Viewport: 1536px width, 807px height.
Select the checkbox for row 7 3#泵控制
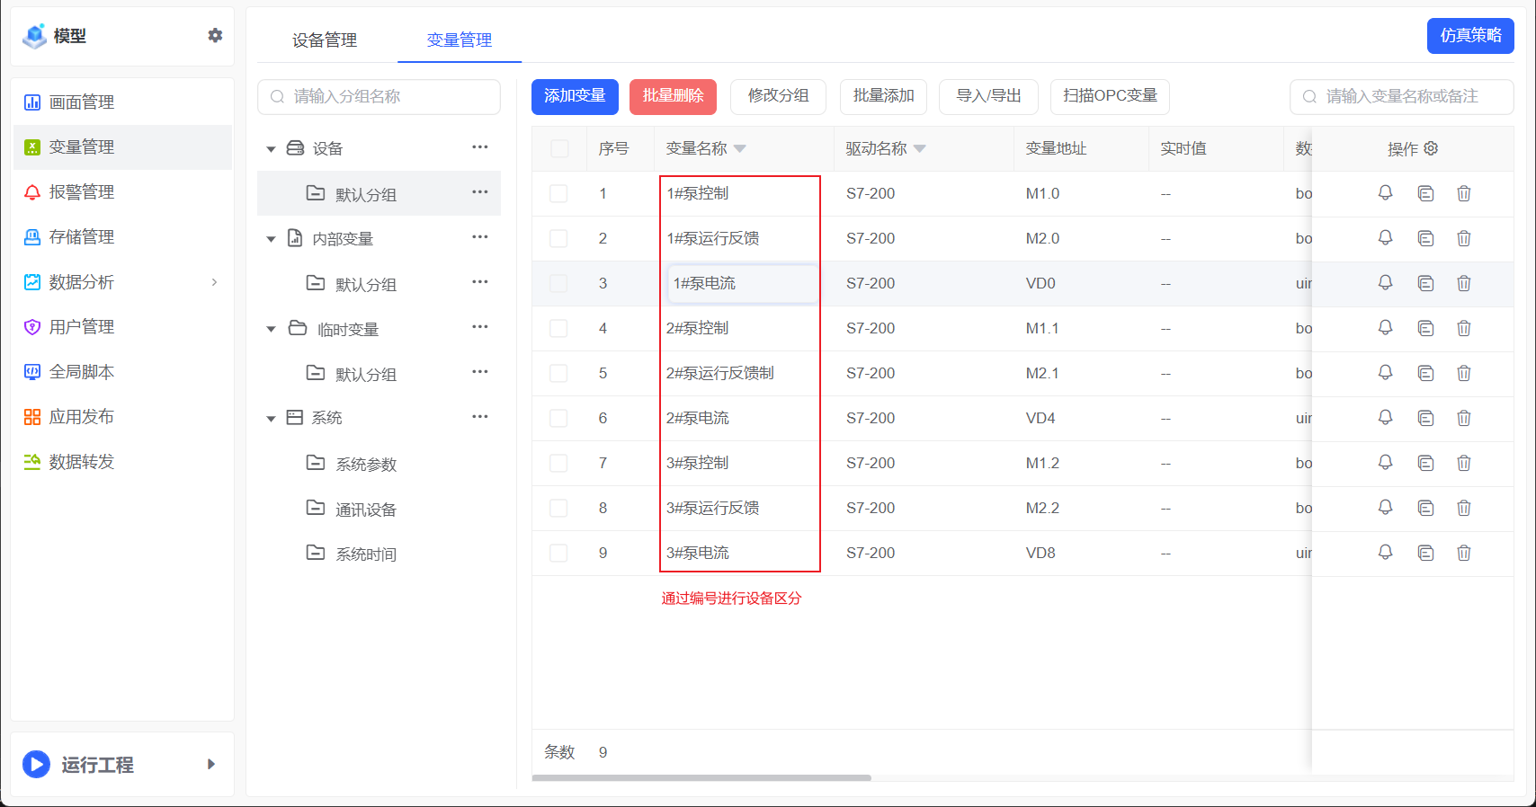point(558,463)
